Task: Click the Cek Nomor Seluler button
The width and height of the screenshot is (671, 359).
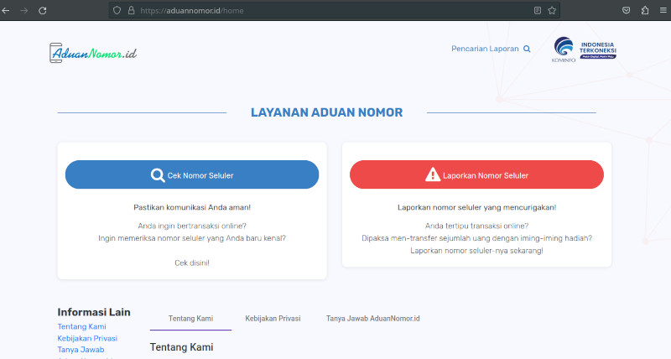Action: 192,174
